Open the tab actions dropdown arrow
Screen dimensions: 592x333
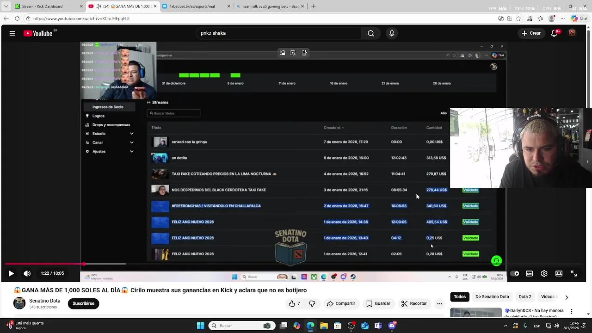6,6
